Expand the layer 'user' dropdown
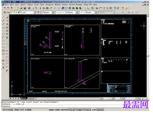 34,12
